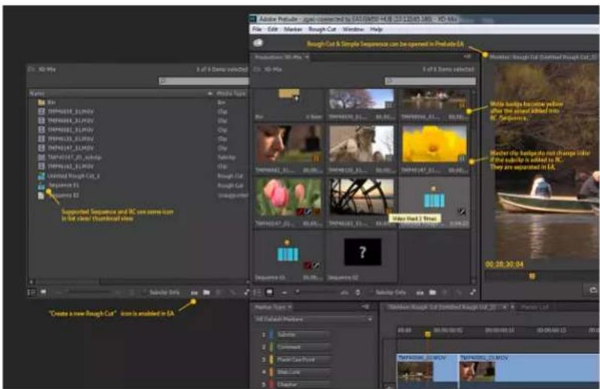Open the thumbnail panel flyout menu icon
600x389 pixels.
tap(467, 56)
